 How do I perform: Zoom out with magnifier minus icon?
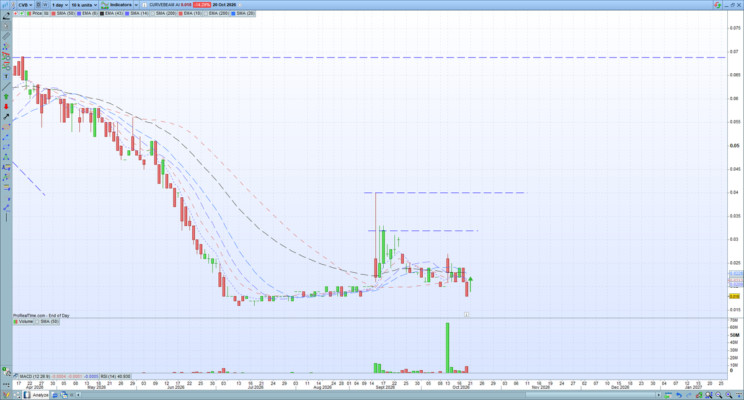pos(719,395)
